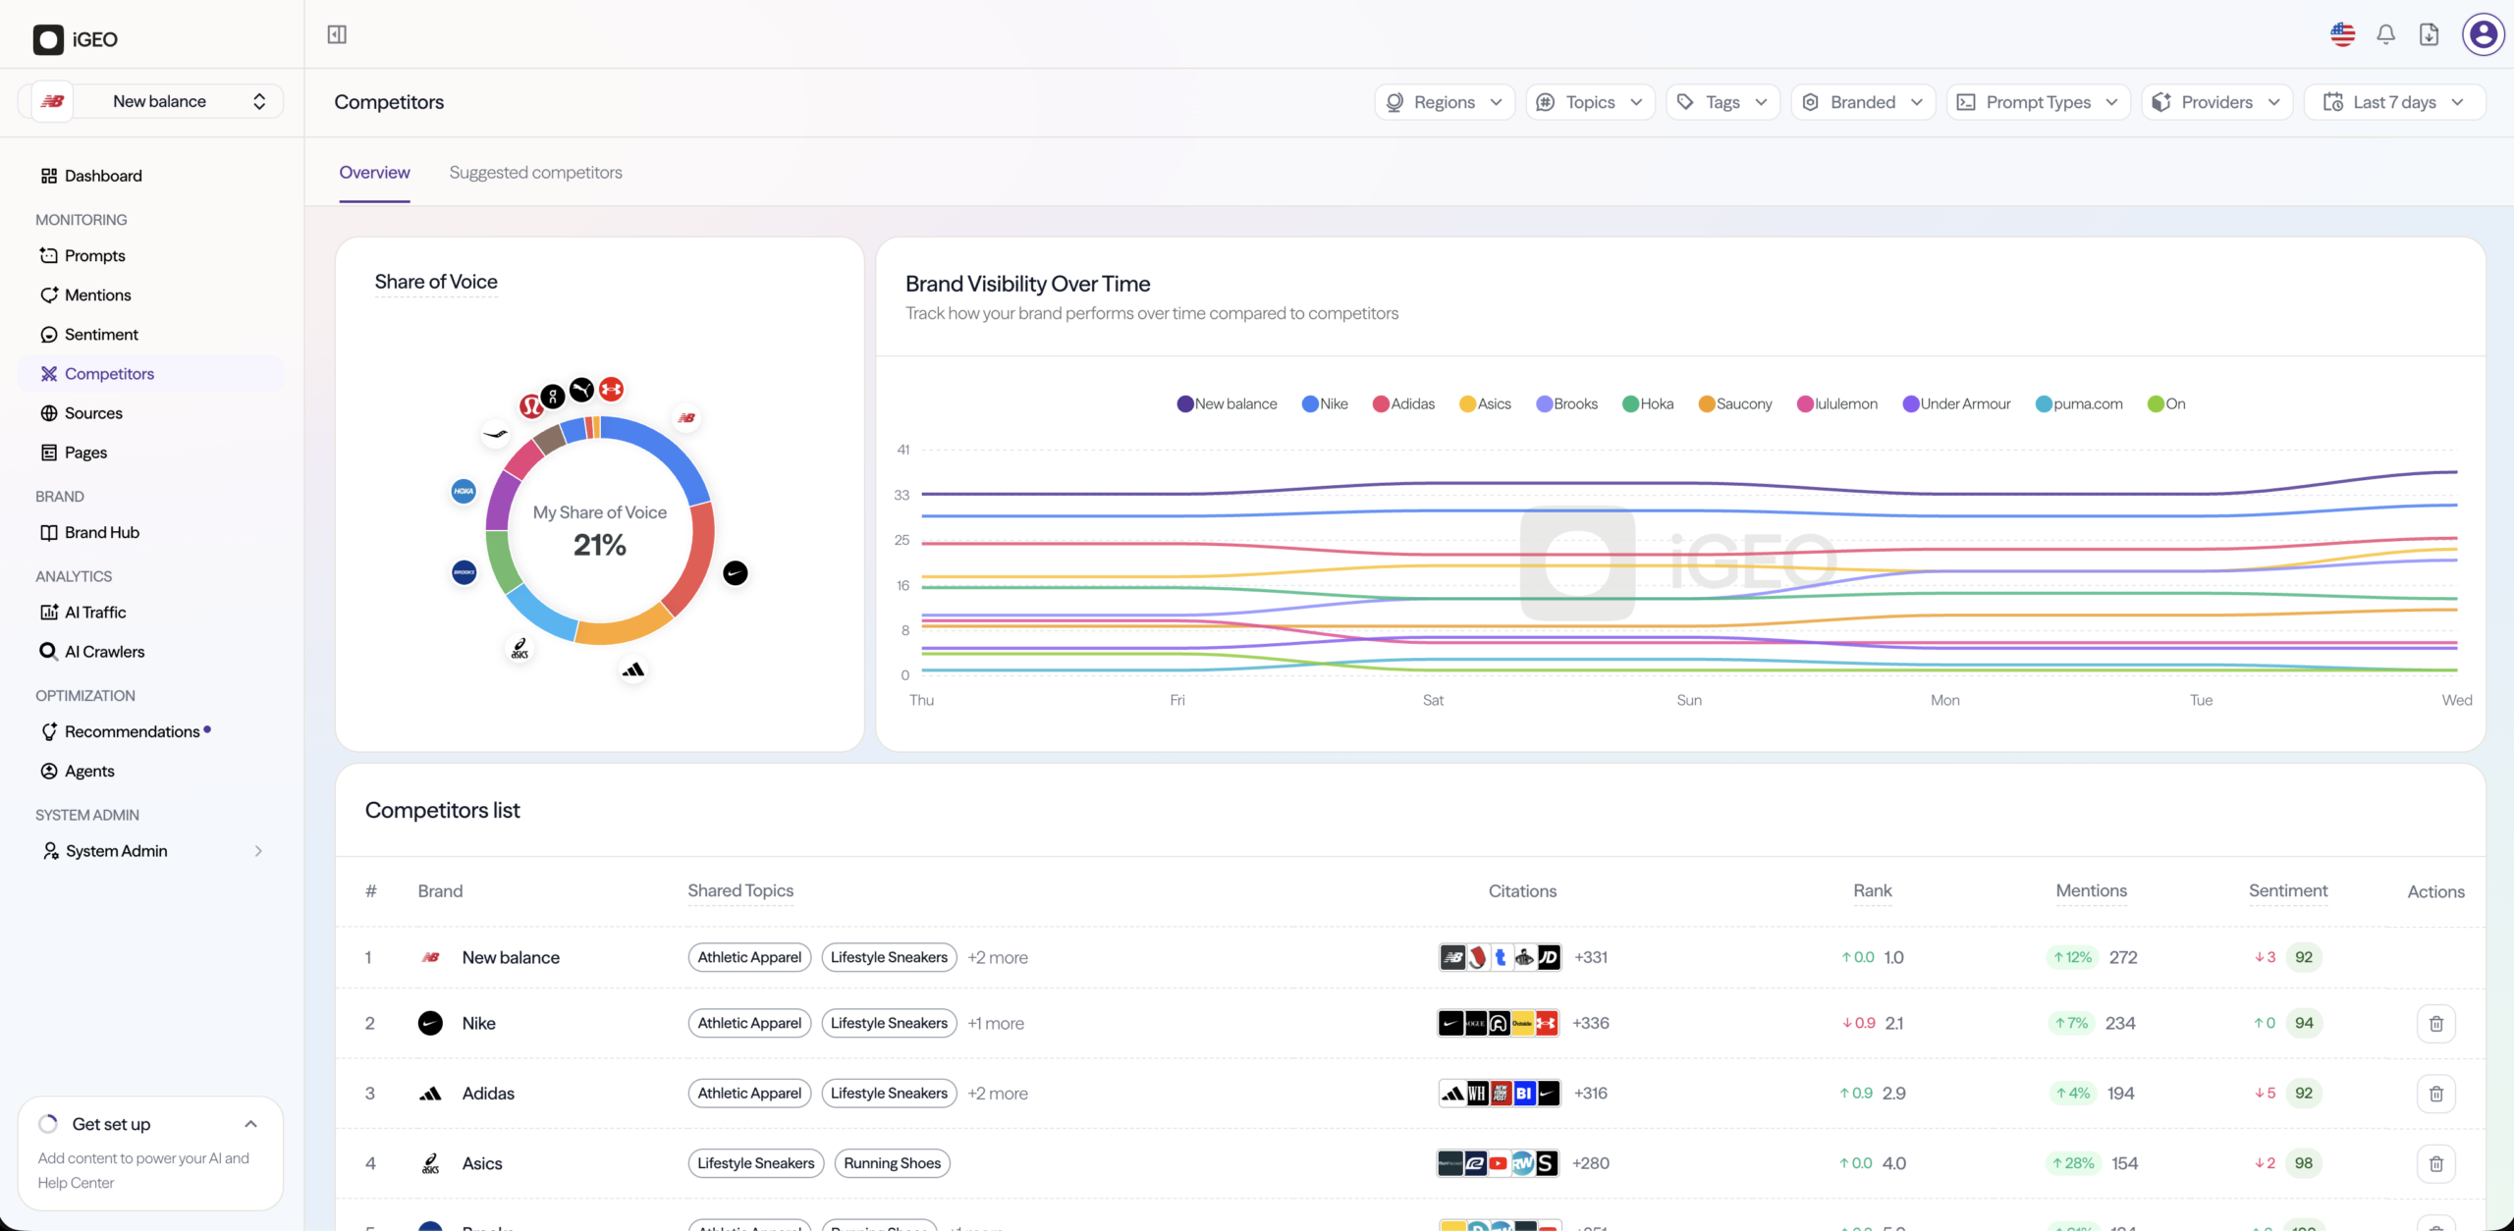Open the notifications bell
Image resolution: width=2514 pixels, height=1231 pixels.
(2385, 34)
